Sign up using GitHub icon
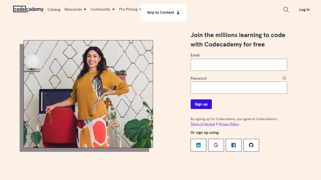The height and width of the screenshot is (180, 321). [251, 145]
